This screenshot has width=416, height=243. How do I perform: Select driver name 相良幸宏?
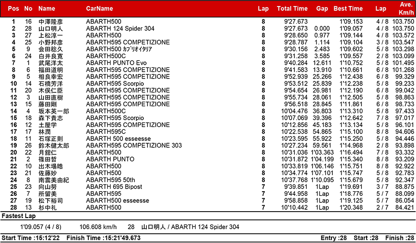tap(50, 77)
